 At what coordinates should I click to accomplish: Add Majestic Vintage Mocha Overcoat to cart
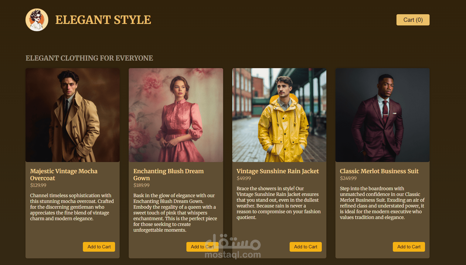pyautogui.click(x=99, y=247)
